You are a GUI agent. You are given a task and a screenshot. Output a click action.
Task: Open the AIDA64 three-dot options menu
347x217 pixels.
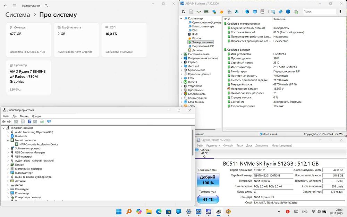pos(341,11)
